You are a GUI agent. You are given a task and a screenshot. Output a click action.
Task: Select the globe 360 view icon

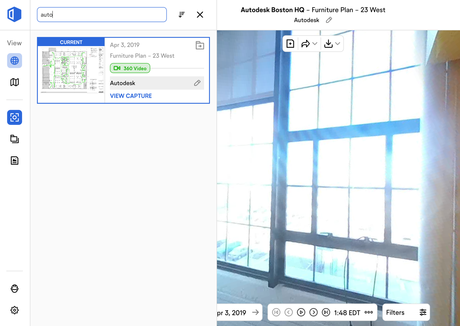pyautogui.click(x=15, y=61)
